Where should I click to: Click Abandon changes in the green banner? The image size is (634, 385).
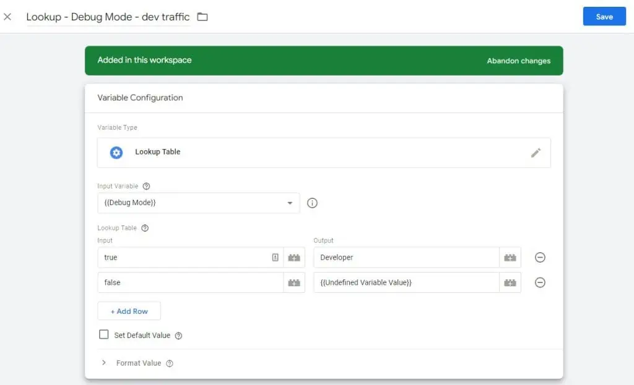tap(519, 61)
